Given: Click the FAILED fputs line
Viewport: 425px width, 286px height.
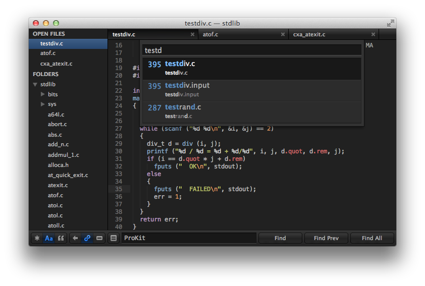Looking at the screenshot, I should 205,189.
